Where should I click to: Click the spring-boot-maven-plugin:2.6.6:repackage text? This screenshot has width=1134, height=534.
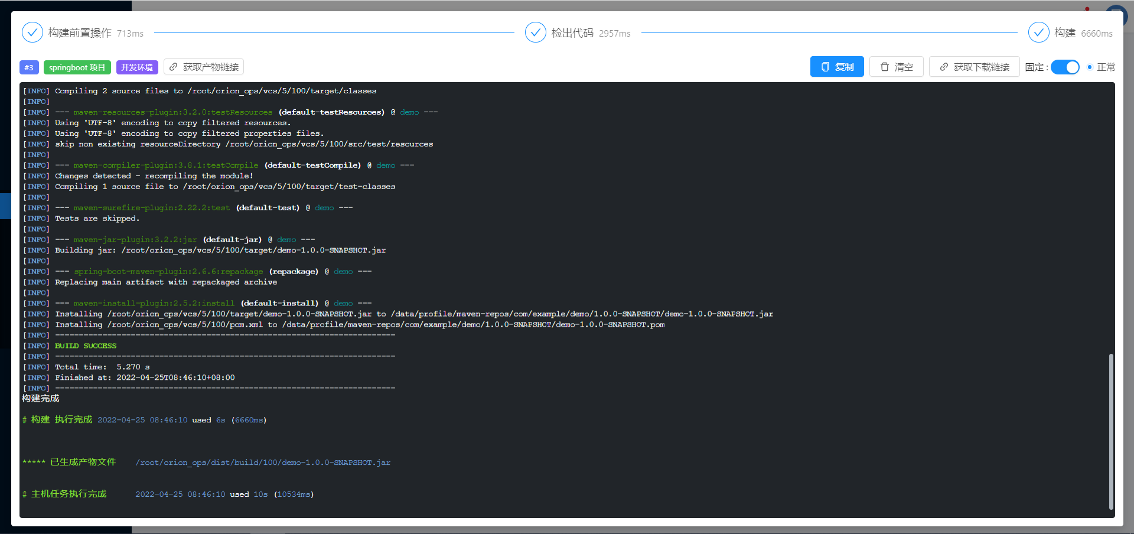tap(168, 272)
